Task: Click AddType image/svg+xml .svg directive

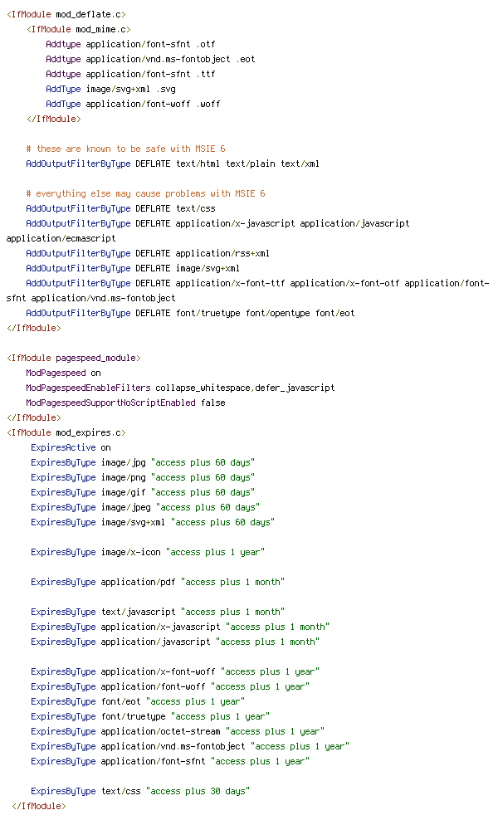Action: coord(110,89)
